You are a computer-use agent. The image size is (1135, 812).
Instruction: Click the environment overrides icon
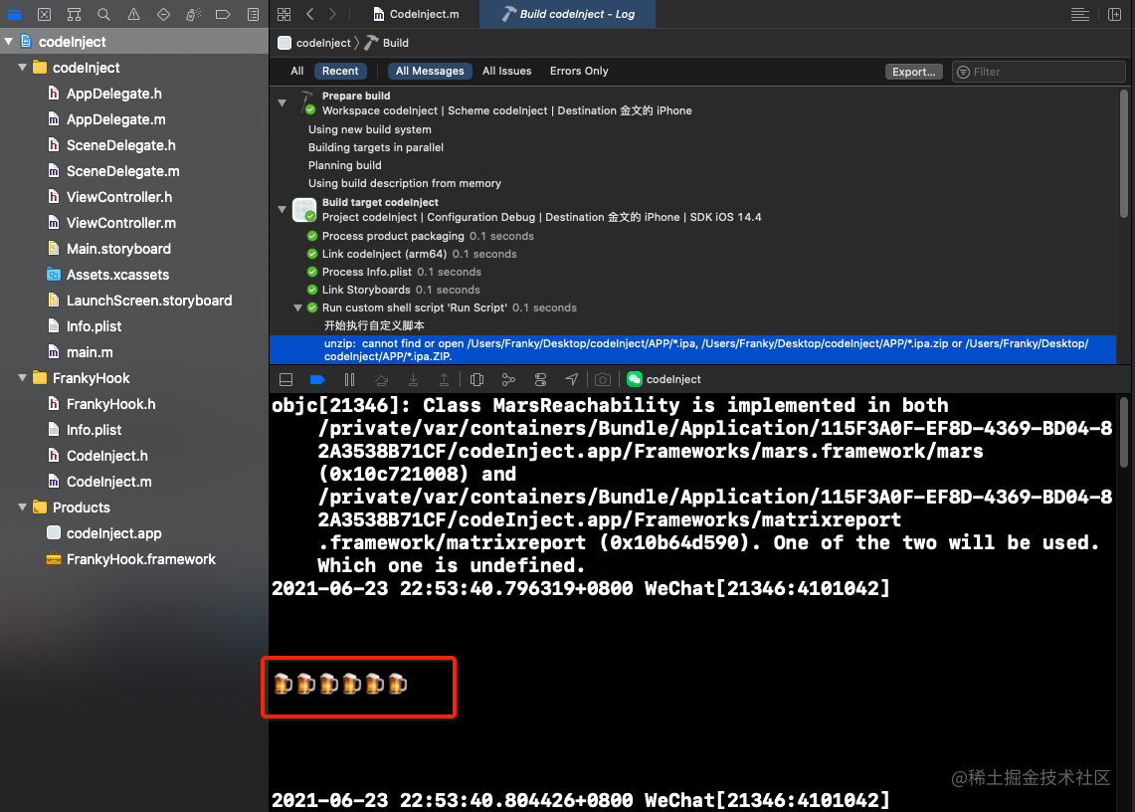tap(540, 379)
